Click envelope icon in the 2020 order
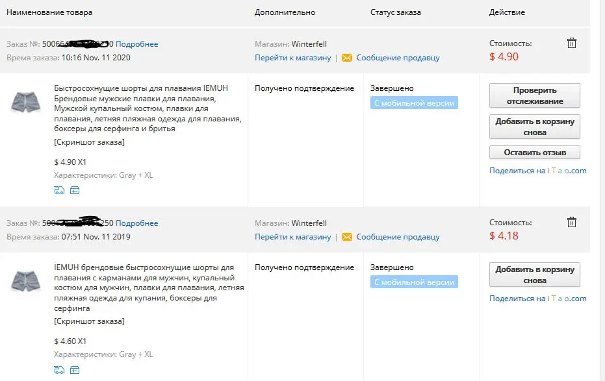Screen dimensions: 605x381 pyautogui.click(x=347, y=58)
